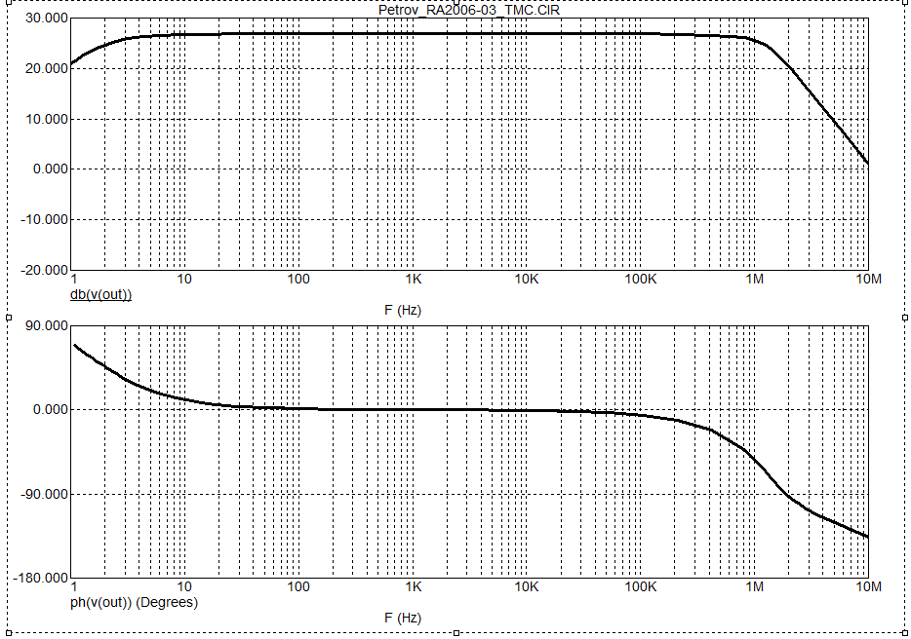Screen dimensions: 911x639
Task: Click the 10 frequency tick under the gain plot
Action: (x=184, y=280)
